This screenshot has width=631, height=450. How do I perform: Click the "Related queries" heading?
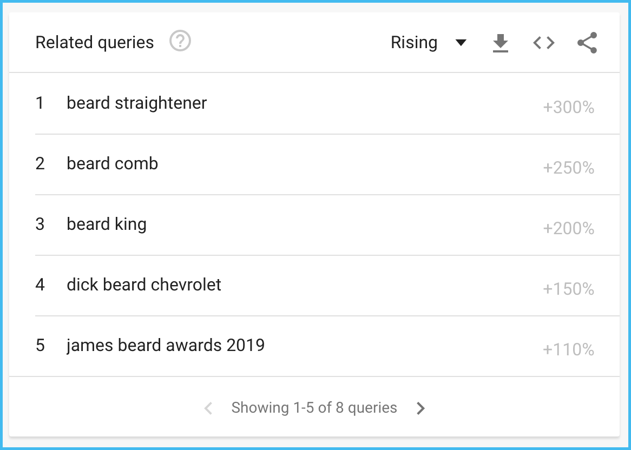tap(95, 43)
